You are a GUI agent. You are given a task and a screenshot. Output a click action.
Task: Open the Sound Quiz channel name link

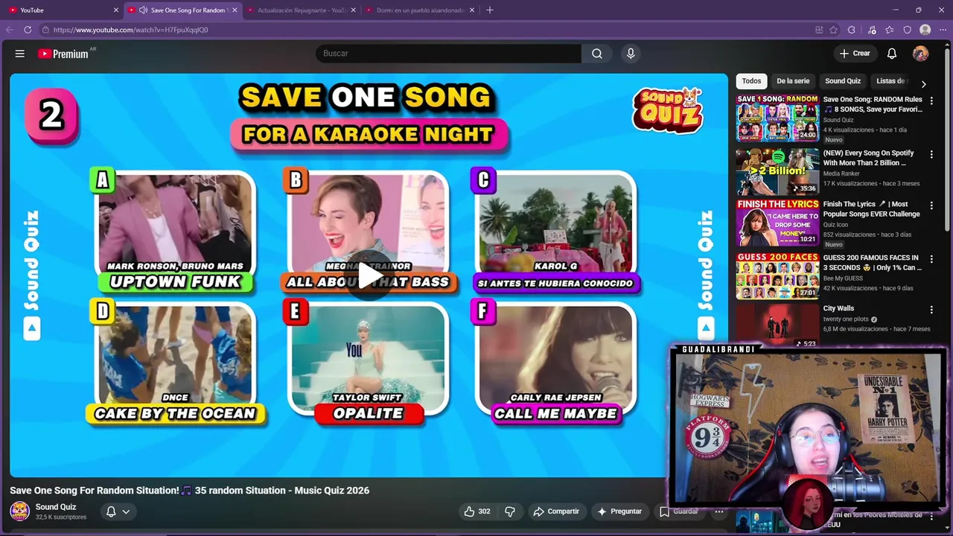pos(56,507)
